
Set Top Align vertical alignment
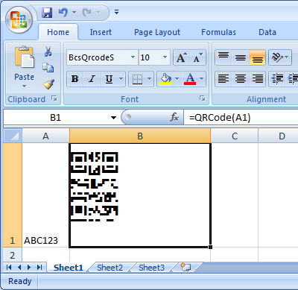tap(223, 57)
